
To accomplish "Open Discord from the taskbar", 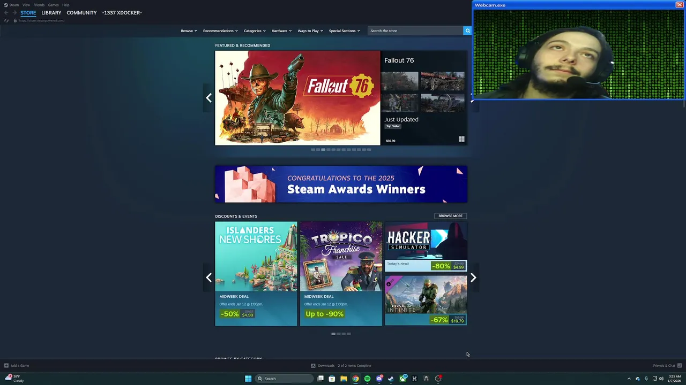I will pyautogui.click(x=379, y=379).
